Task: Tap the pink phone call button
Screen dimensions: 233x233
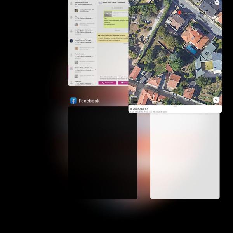Action: [x=107, y=83]
